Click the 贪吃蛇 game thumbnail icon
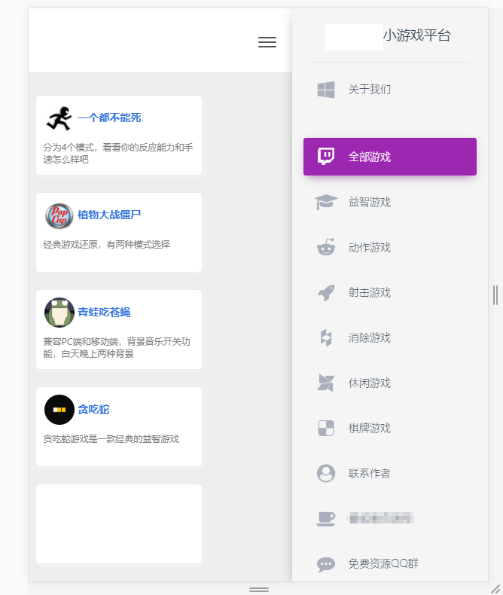 59,409
